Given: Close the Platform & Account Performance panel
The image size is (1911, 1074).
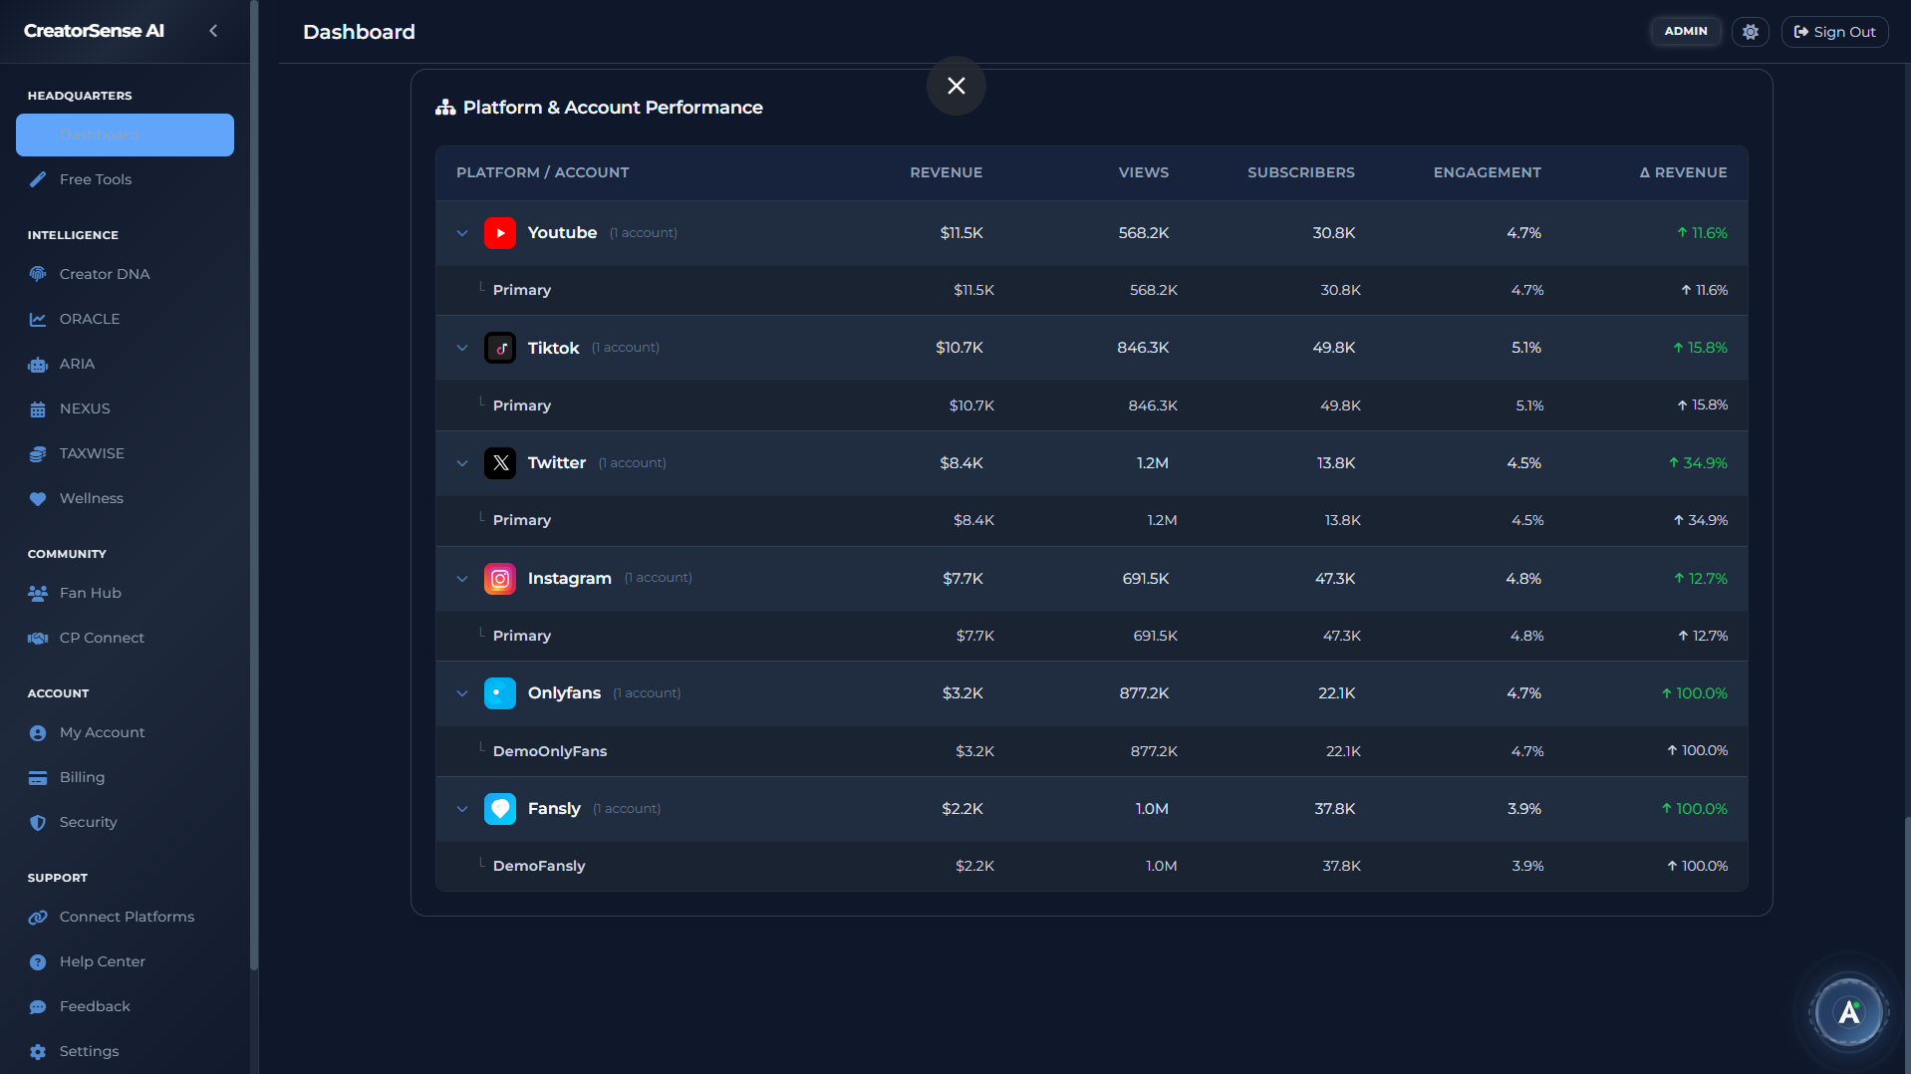Looking at the screenshot, I should click(x=955, y=86).
